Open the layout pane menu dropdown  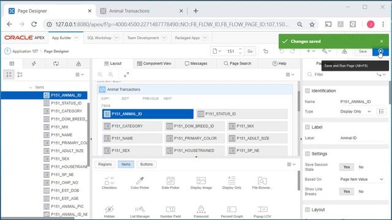pos(290,75)
